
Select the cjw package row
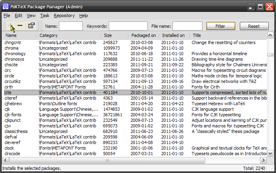pyautogui.click(x=135, y=126)
